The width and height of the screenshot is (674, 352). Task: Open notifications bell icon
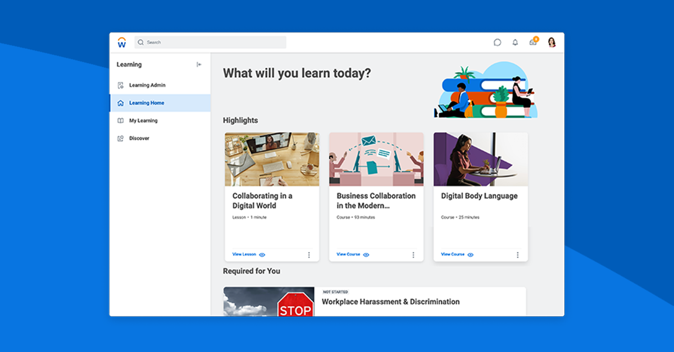(x=515, y=42)
